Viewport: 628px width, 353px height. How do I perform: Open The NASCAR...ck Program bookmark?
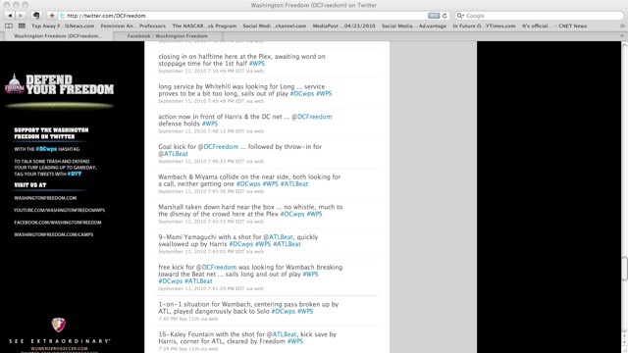point(204,26)
